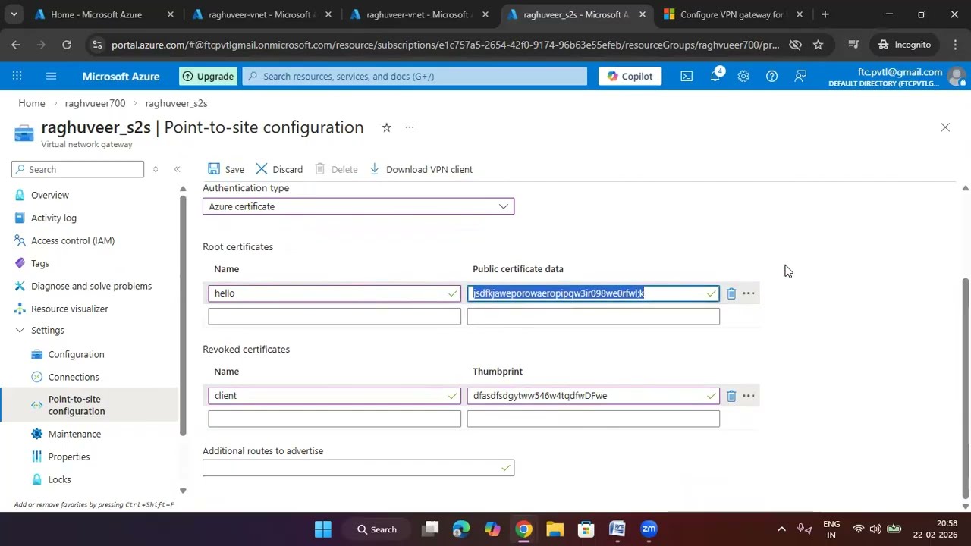This screenshot has width=971, height=546.
Task: Click the empty new revoked certificate name field
Action: (335, 419)
